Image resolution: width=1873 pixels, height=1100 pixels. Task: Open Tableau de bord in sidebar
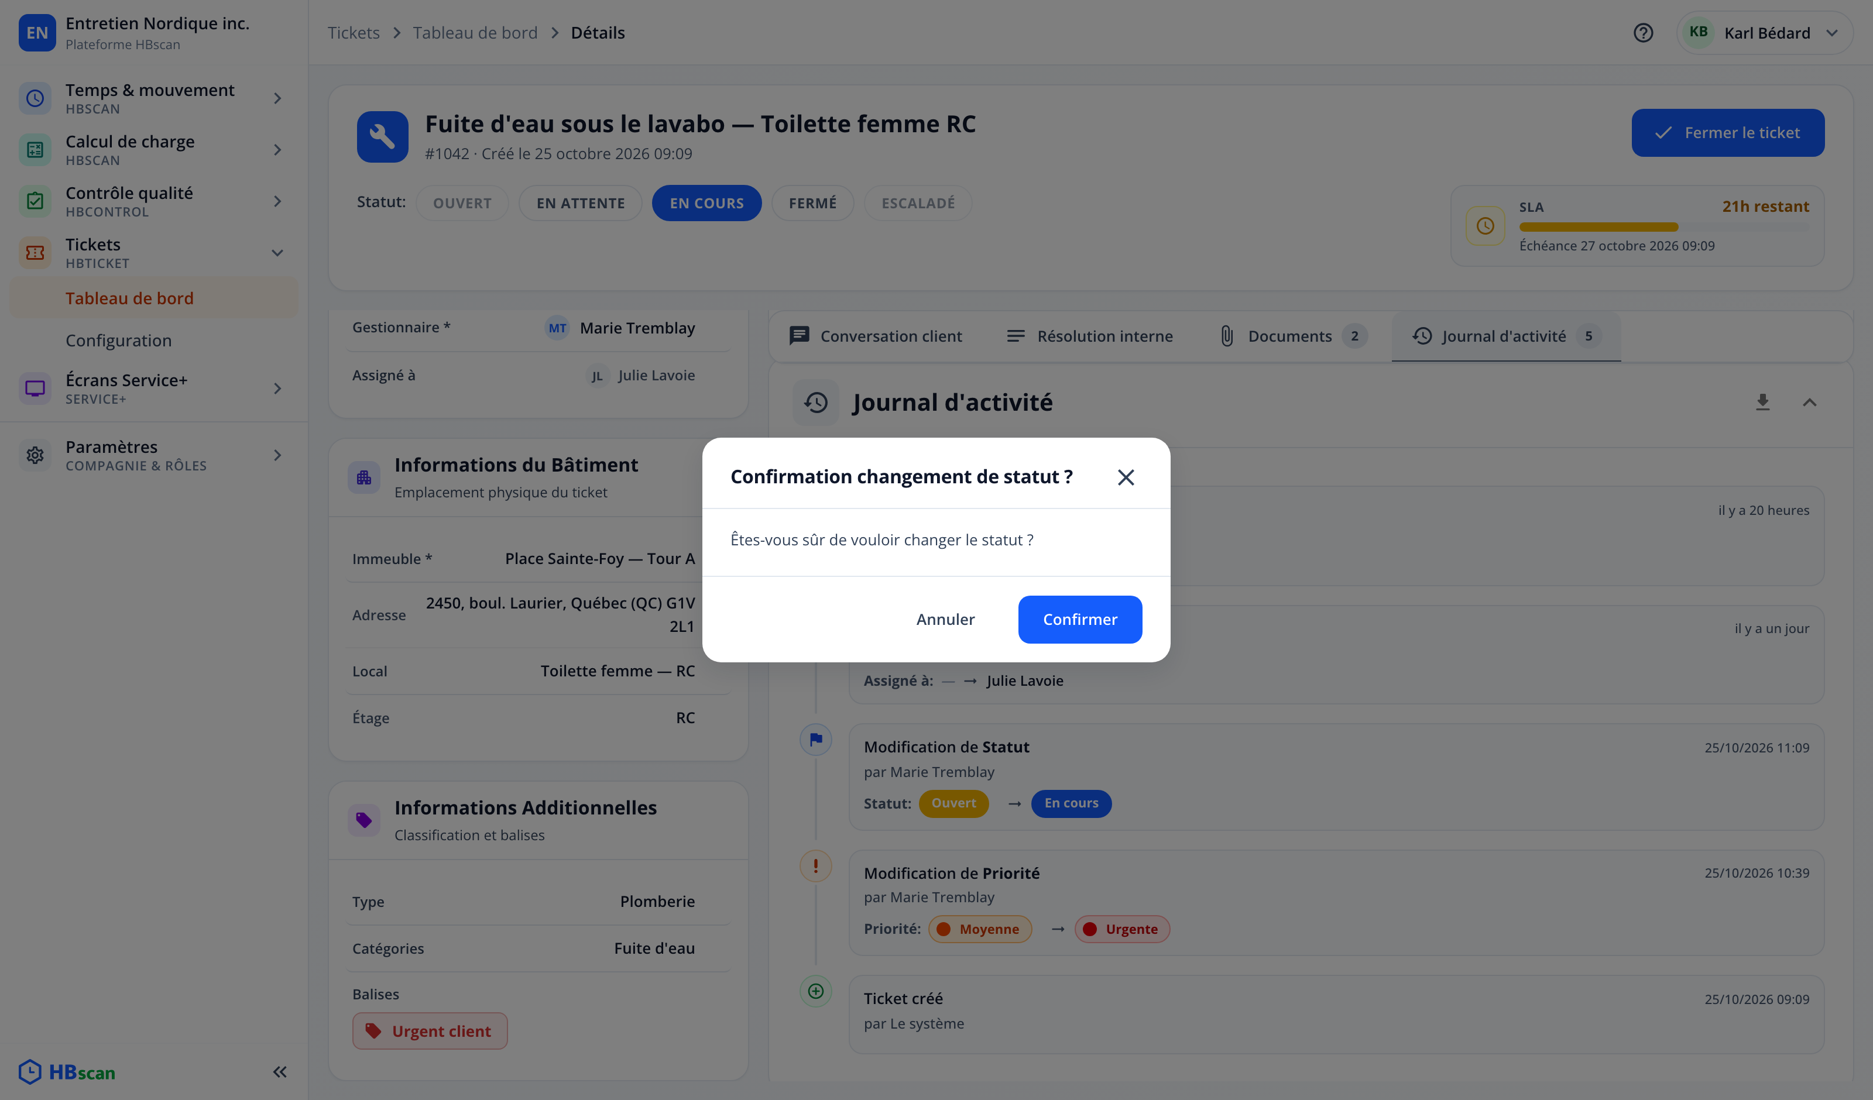click(x=154, y=298)
